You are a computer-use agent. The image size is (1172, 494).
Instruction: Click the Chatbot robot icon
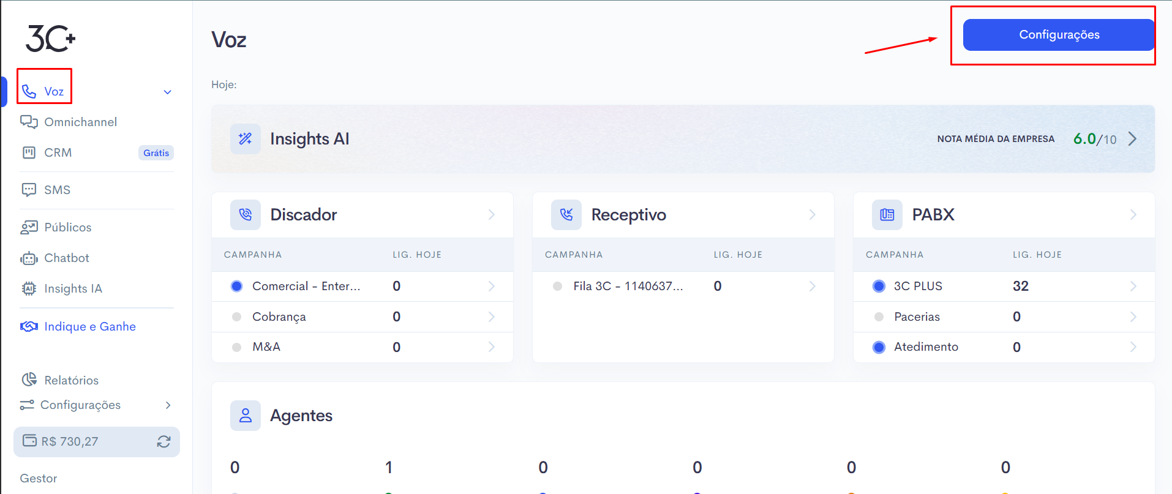[x=29, y=258]
